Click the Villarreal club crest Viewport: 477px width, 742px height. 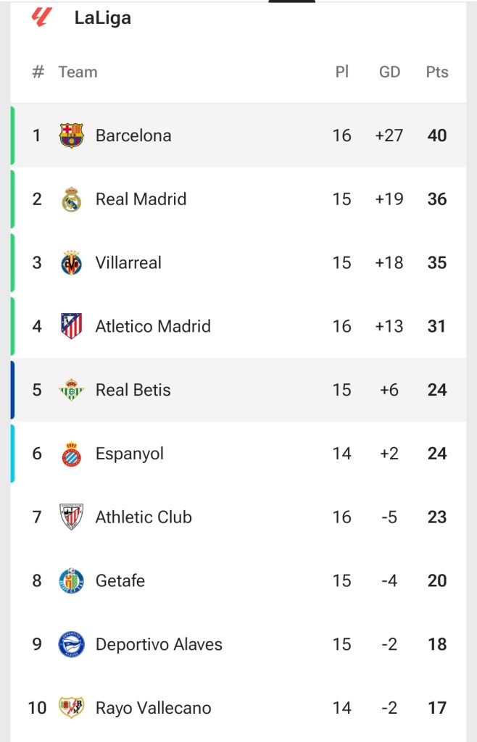pyautogui.click(x=72, y=263)
